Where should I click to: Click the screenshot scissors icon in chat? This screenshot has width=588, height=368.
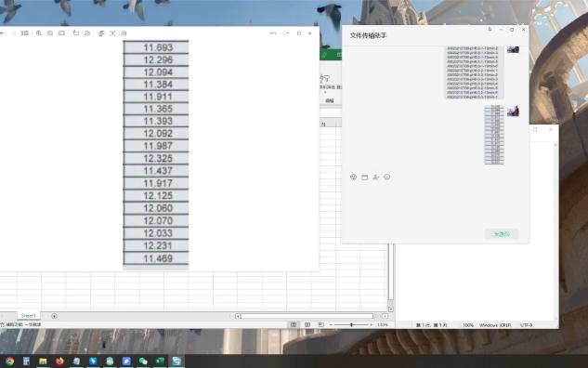pos(375,177)
